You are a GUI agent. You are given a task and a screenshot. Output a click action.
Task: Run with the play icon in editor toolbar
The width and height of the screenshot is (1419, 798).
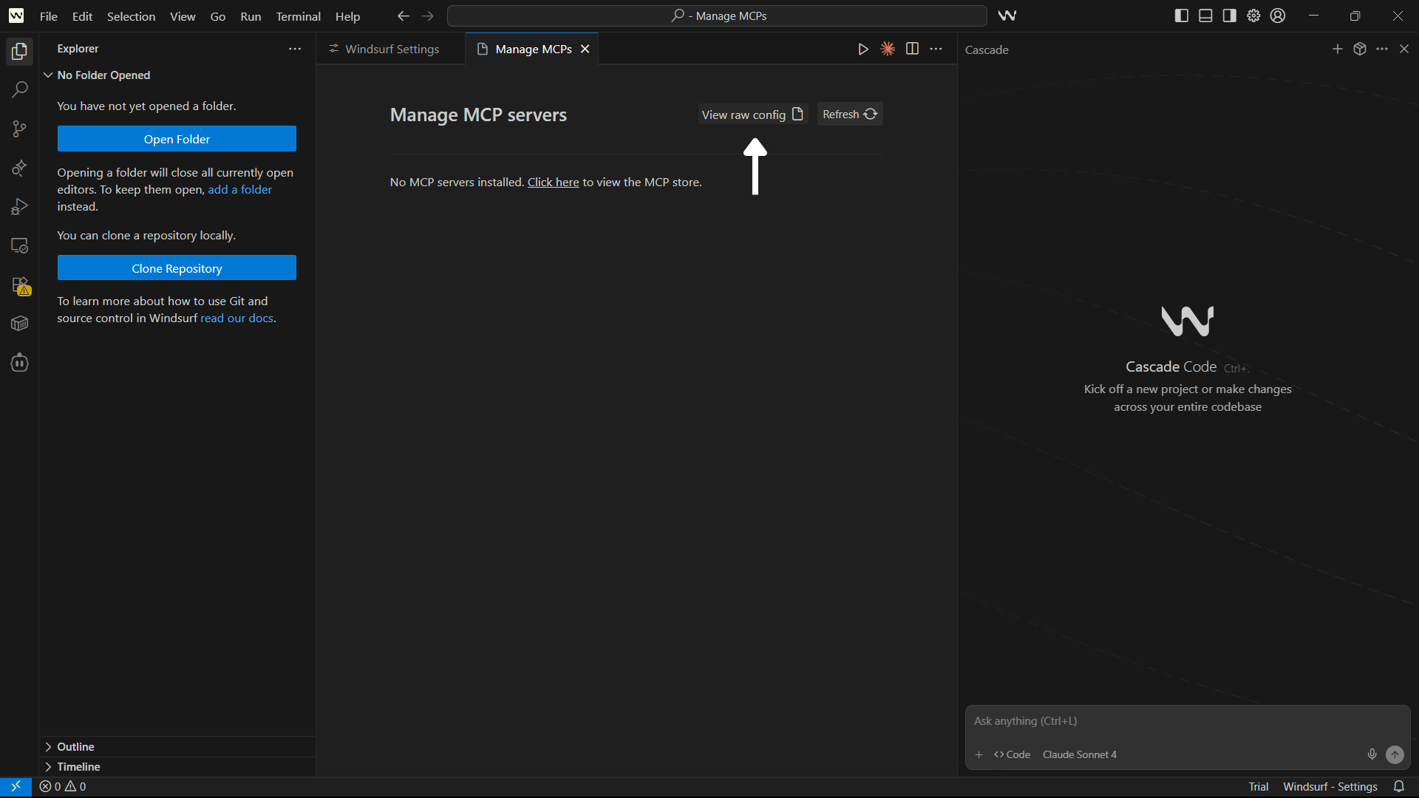(x=862, y=49)
